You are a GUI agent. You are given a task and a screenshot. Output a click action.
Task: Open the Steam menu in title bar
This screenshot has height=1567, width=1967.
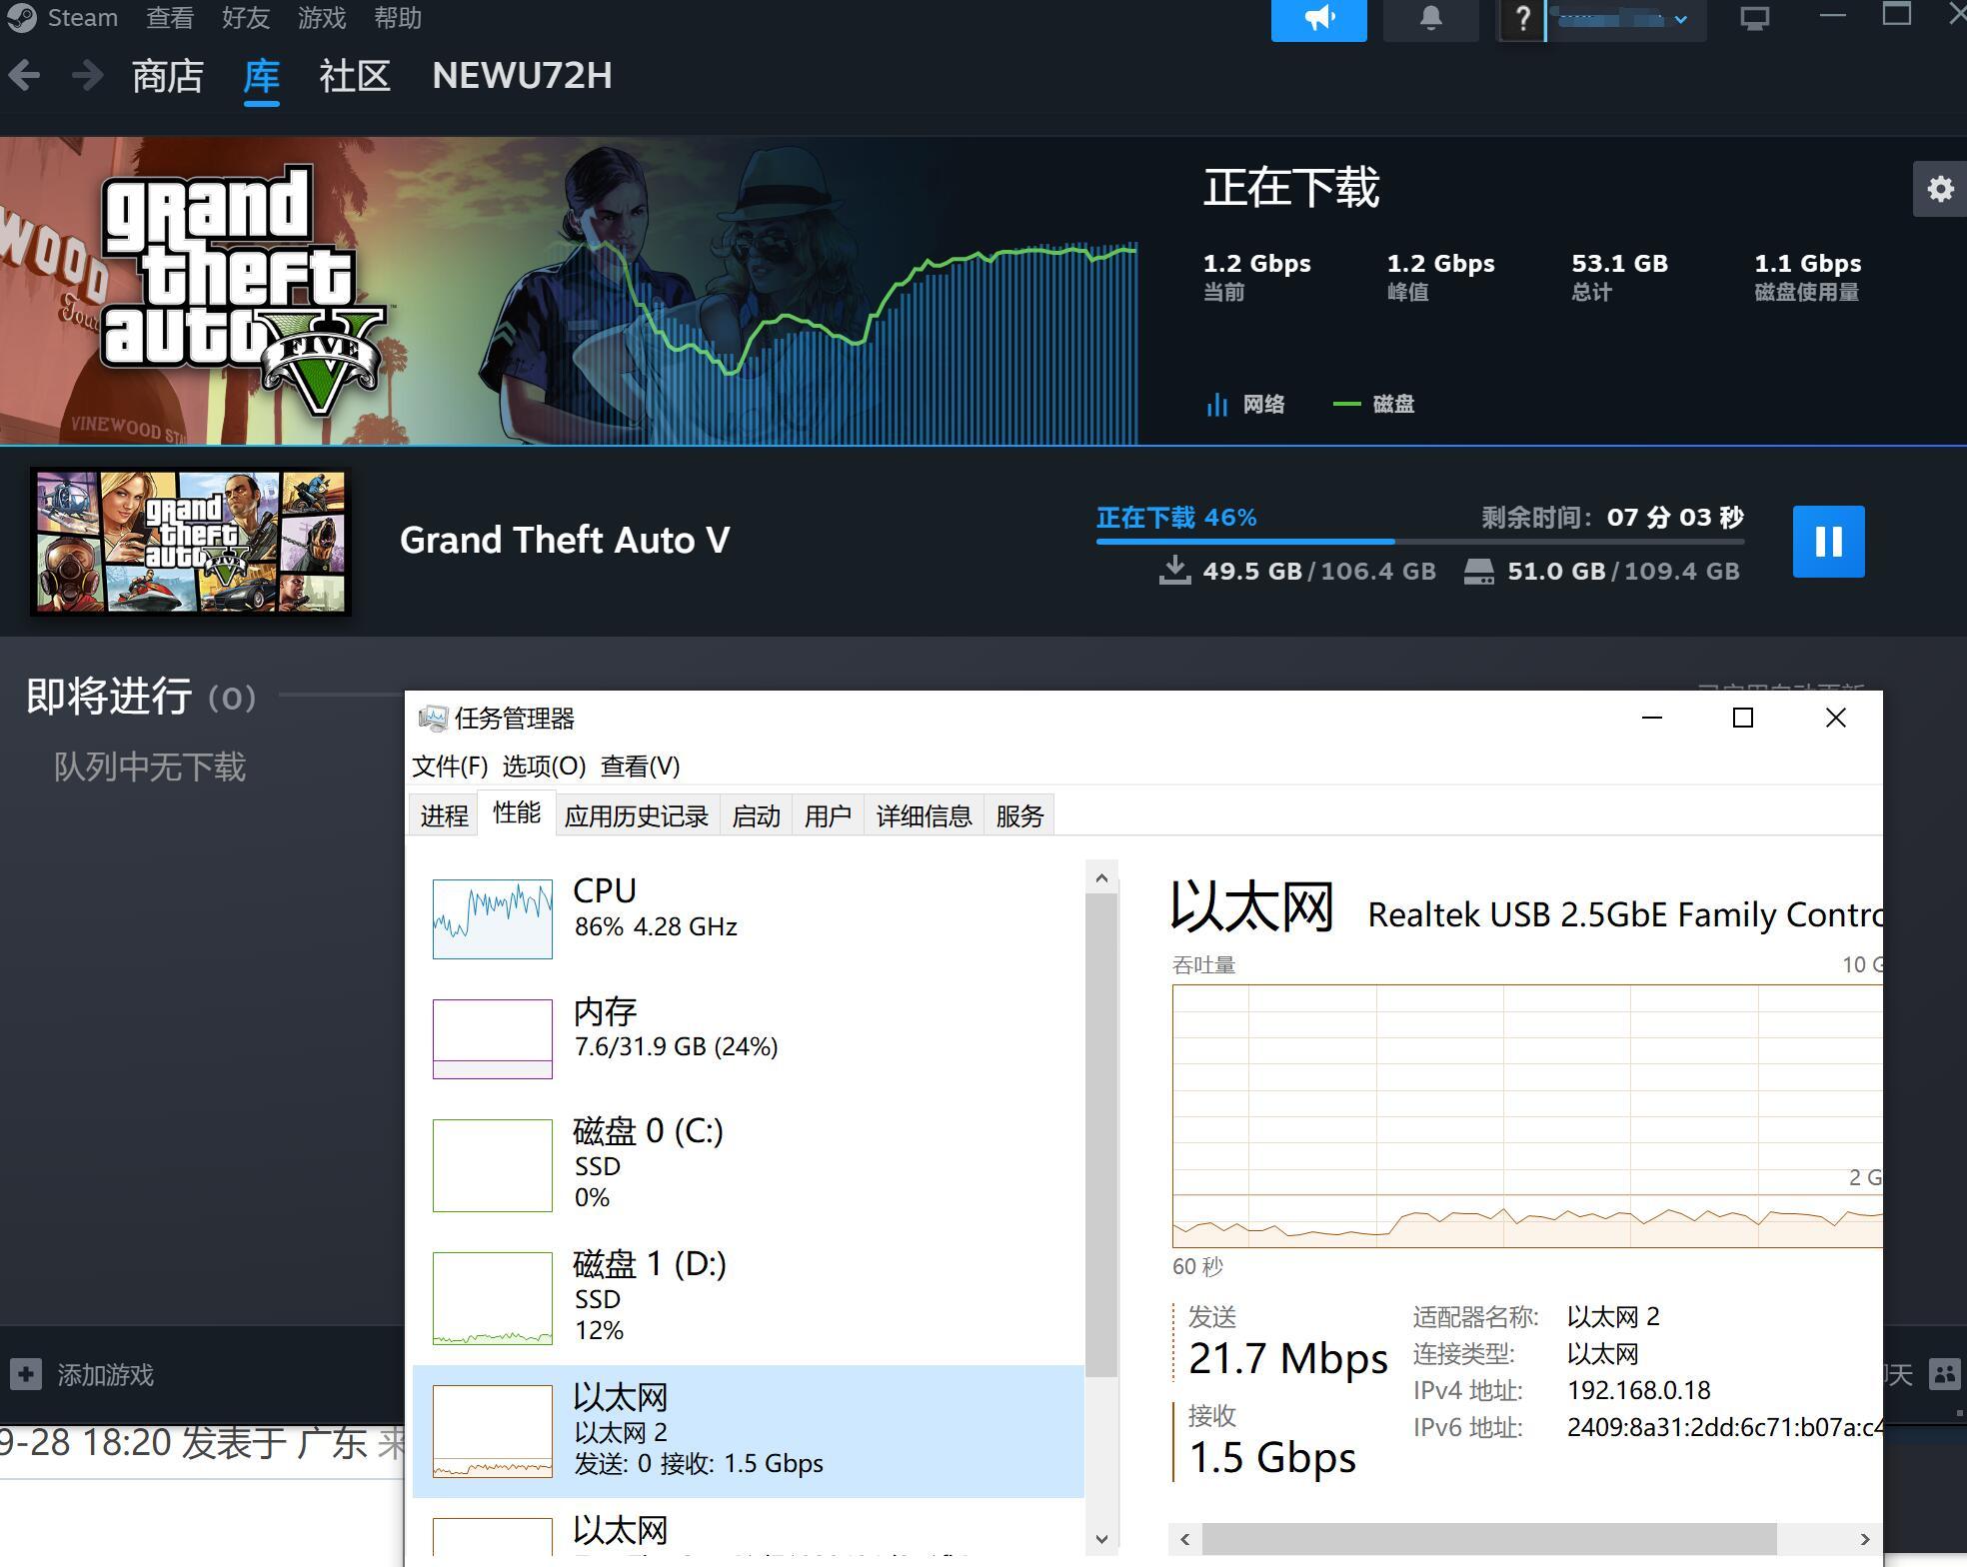(x=82, y=18)
